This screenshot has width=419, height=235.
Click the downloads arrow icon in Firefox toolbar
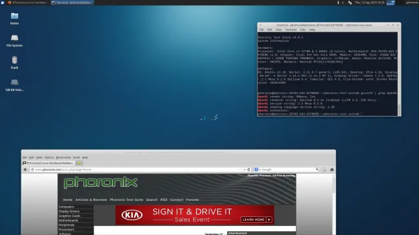click(x=324, y=169)
